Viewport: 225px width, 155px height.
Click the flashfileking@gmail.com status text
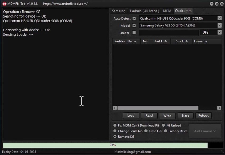click(x=133, y=152)
